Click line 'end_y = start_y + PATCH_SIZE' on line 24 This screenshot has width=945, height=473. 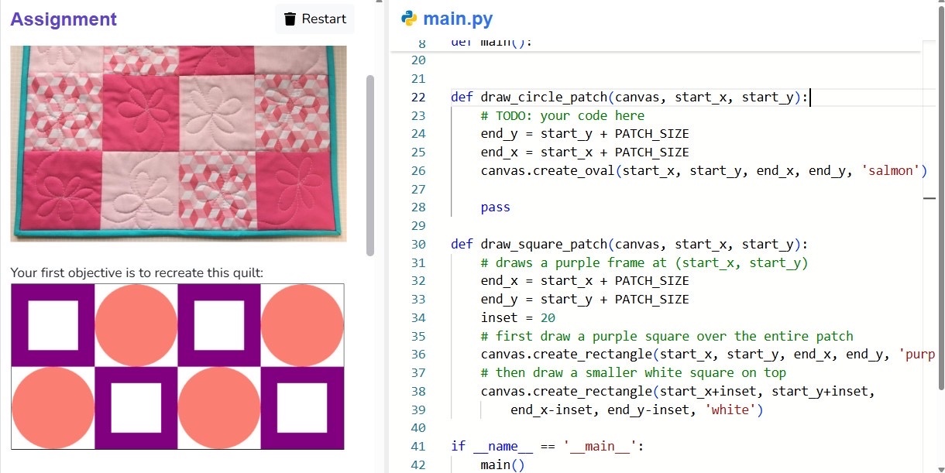click(585, 133)
